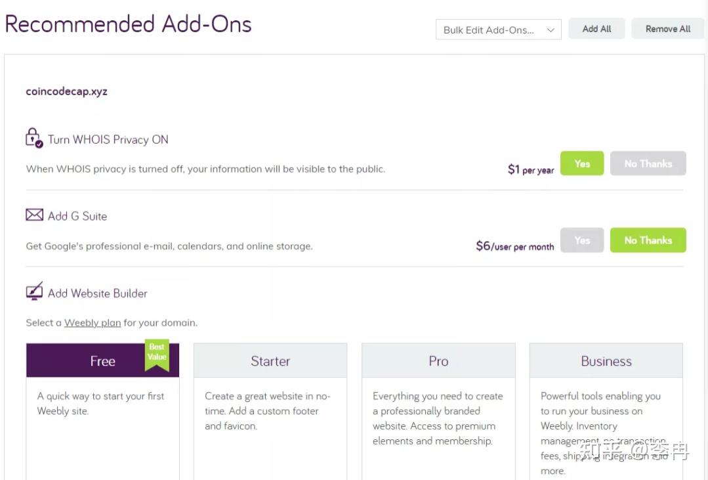Select No Thanks for G Suite
The image size is (708, 480).
click(648, 240)
